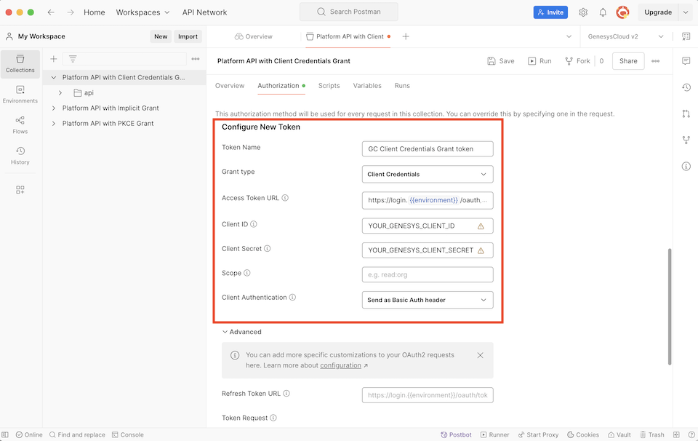Open Cookies manager in the status bar
Screen dimensions: 698x441
point(583,434)
